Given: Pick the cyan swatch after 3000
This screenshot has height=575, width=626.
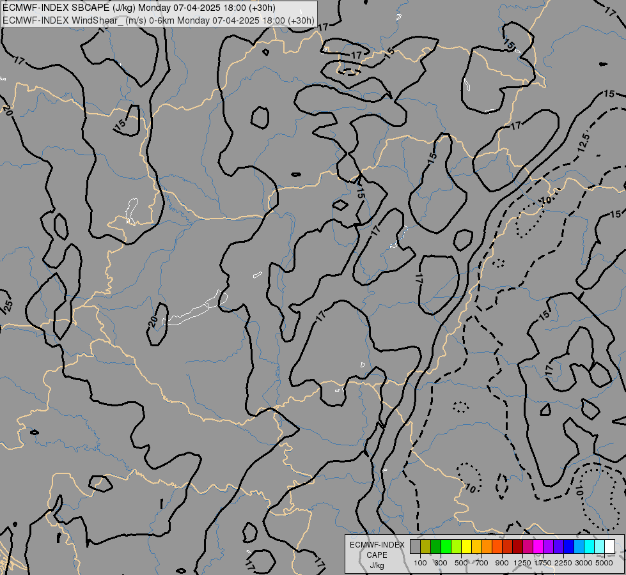Looking at the screenshot, I should point(590,547).
